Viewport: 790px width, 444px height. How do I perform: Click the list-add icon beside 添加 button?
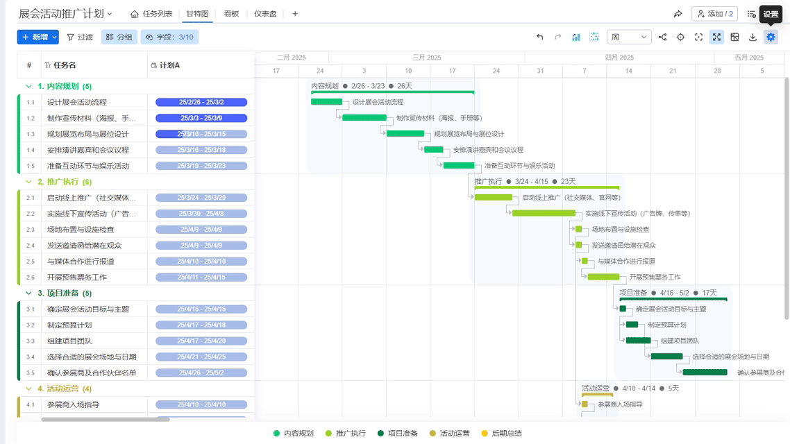(751, 14)
